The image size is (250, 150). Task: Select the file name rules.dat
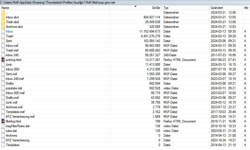pyautogui.click(x=11, y=131)
